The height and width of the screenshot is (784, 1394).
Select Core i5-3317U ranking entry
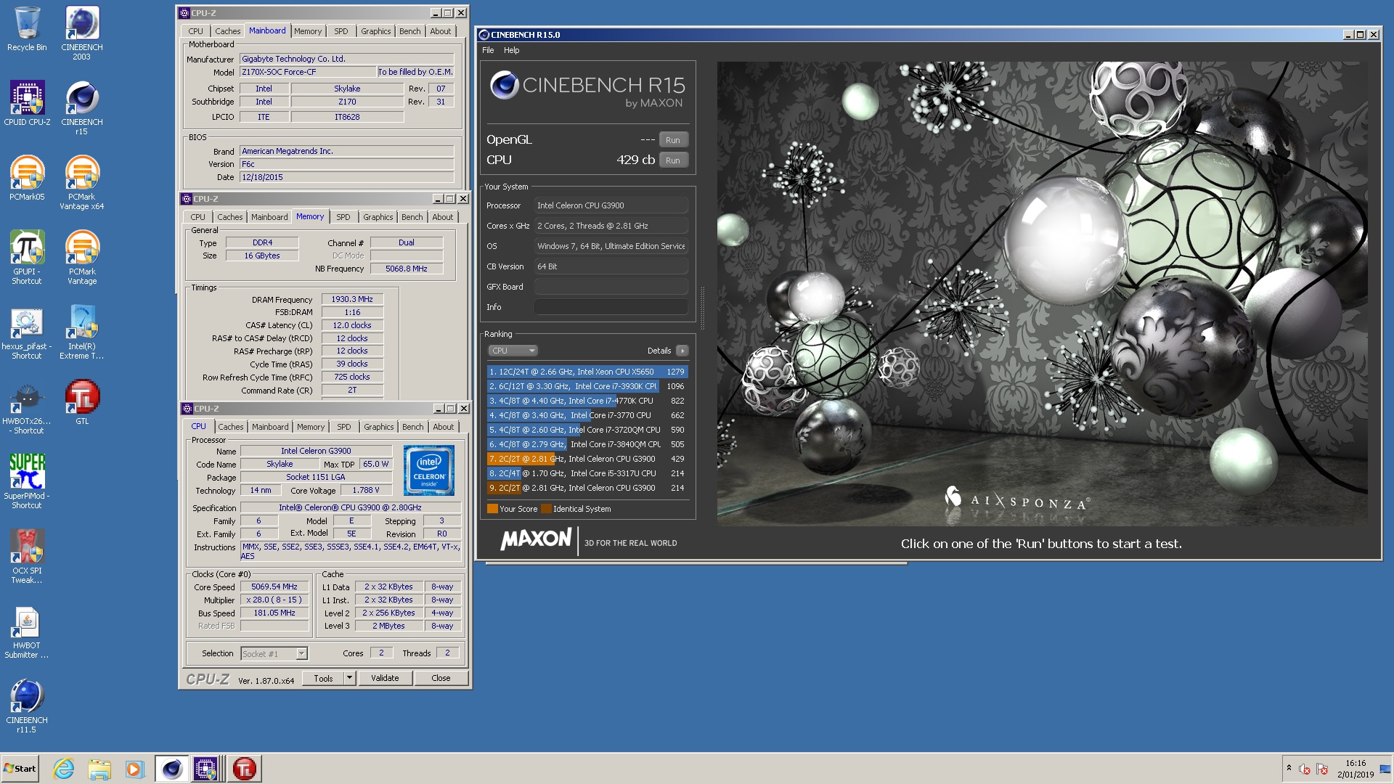(587, 473)
